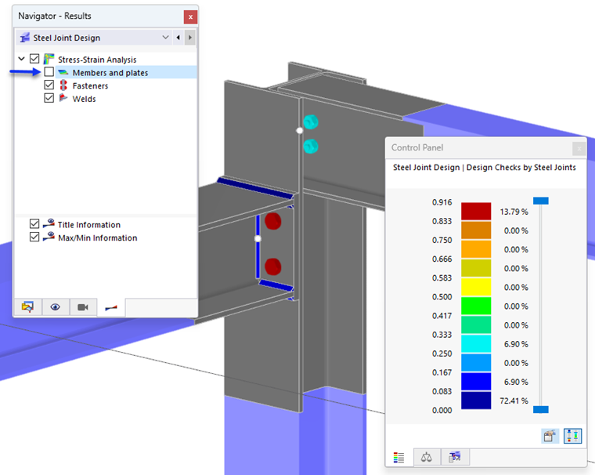Open the navigator Data tab icon
The width and height of the screenshot is (595, 475).
click(27, 307)
